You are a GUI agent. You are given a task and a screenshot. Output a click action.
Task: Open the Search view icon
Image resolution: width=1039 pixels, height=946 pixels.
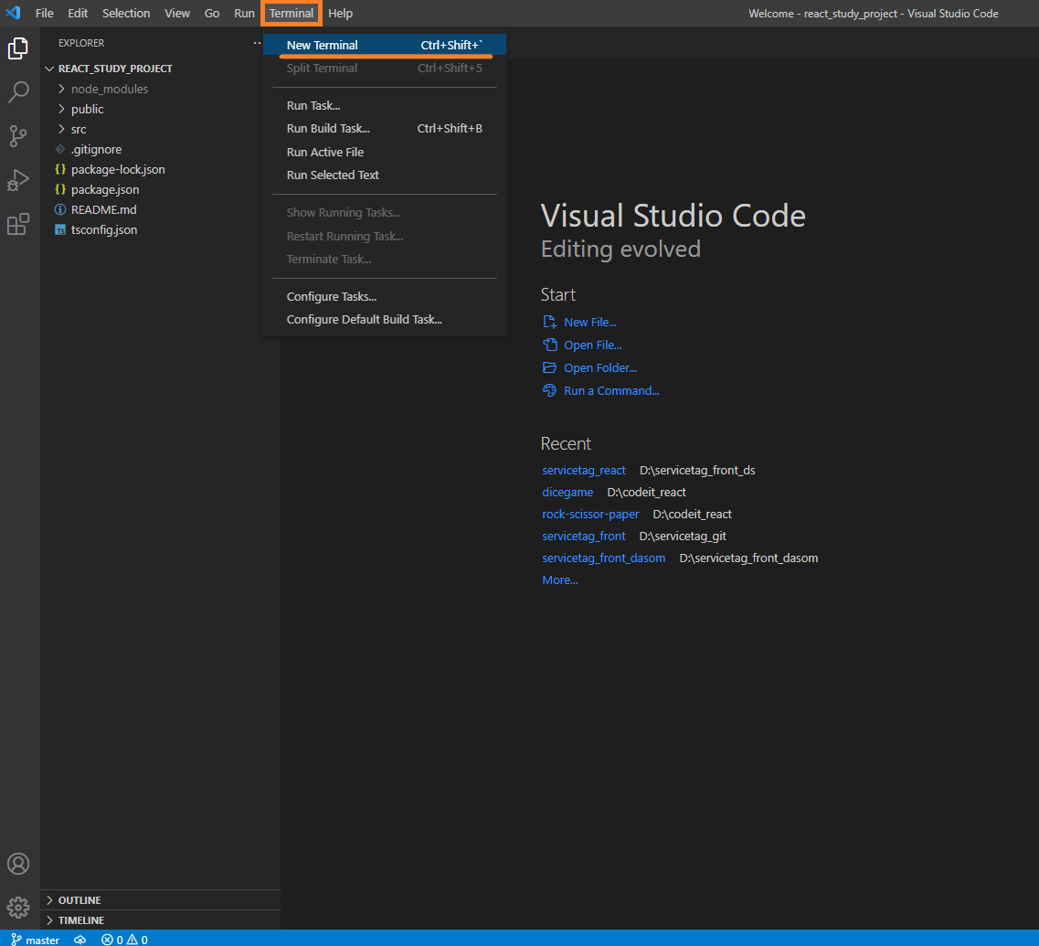point(18,92)
